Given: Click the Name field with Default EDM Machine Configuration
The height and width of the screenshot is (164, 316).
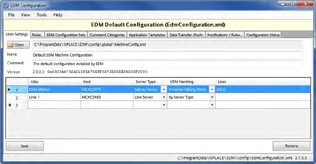Looking at the screenshot, I should point(167,55).
